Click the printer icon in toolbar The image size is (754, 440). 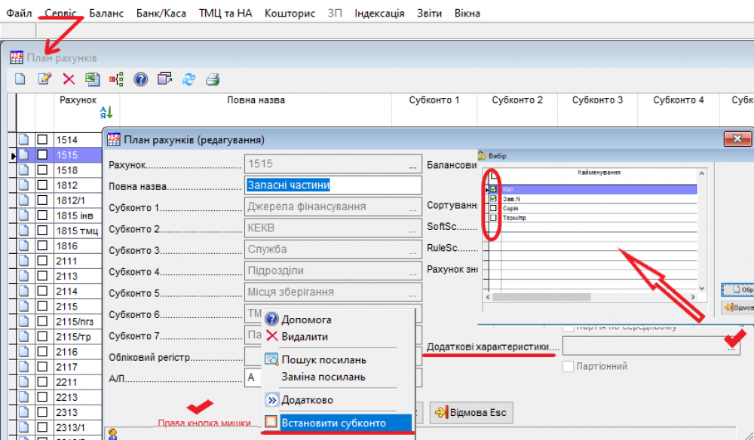213,79
